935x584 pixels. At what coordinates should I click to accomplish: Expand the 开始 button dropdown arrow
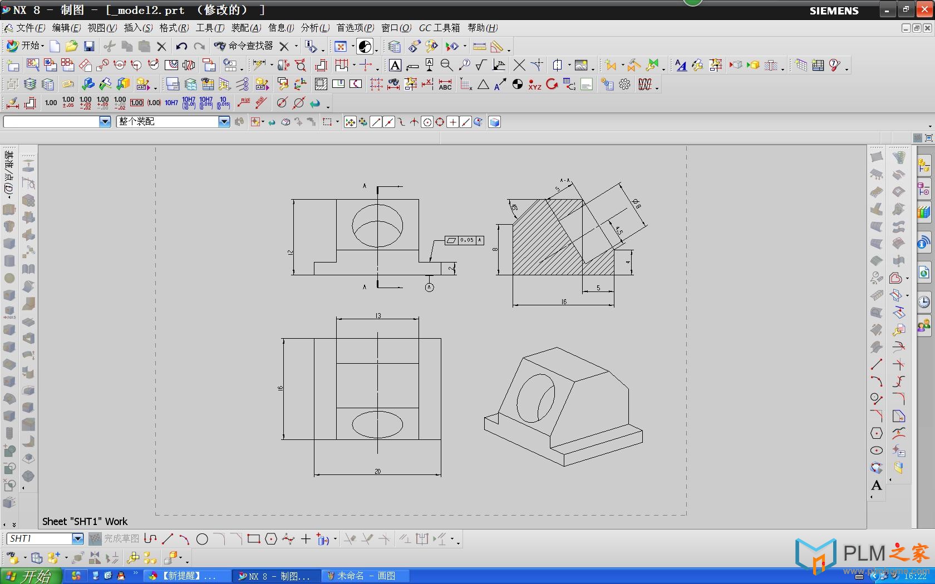pos(43,46)
